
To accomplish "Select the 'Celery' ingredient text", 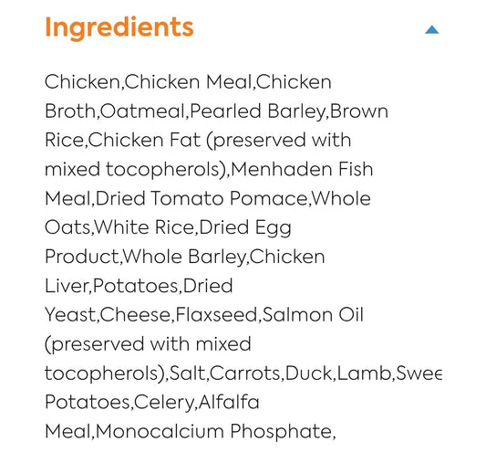I will [164, 403].
